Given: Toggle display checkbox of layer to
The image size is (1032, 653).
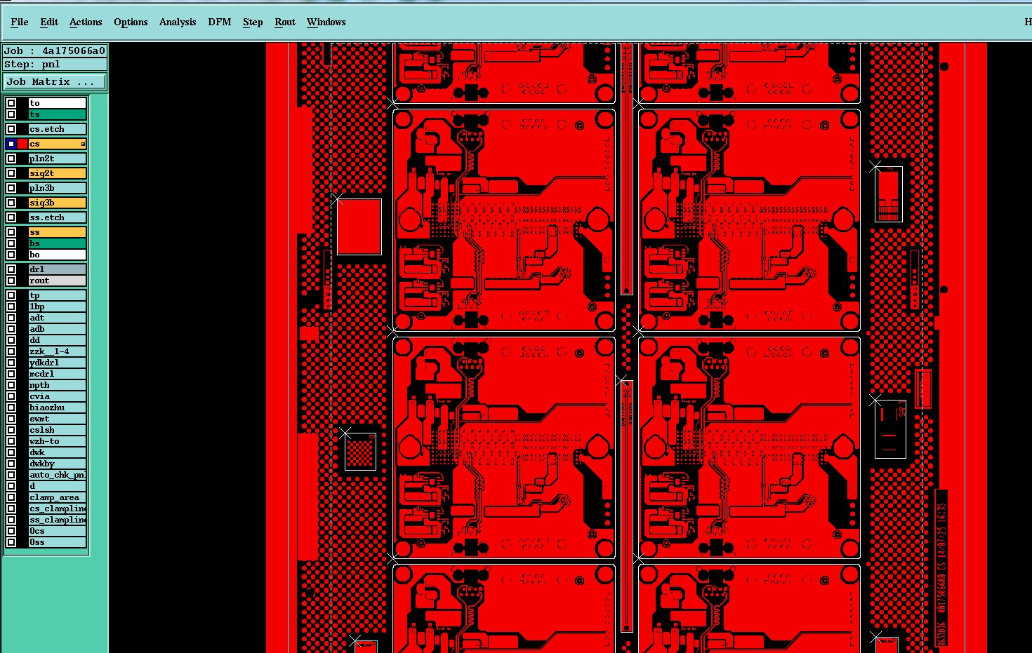Looking at the screenshot, I should [x=11, y=103].
